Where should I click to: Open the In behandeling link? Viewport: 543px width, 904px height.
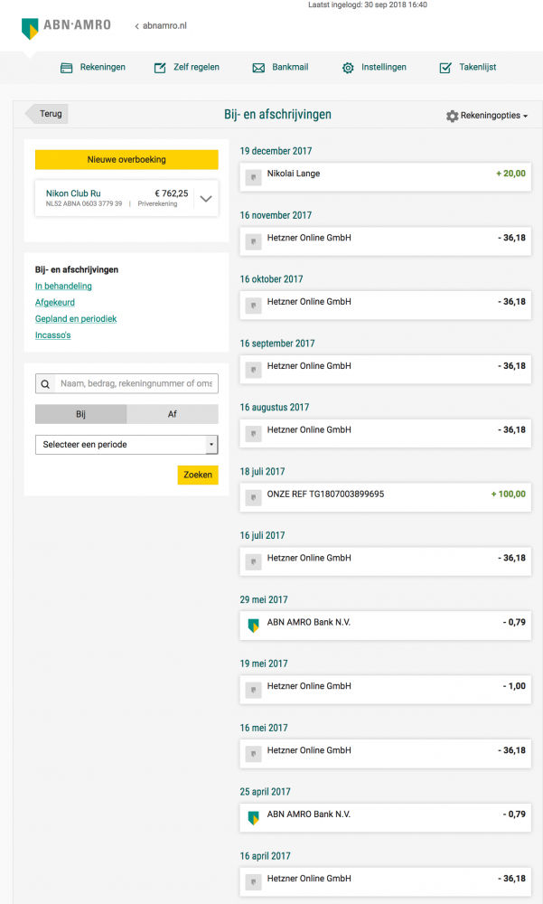(x=63, y=286)
